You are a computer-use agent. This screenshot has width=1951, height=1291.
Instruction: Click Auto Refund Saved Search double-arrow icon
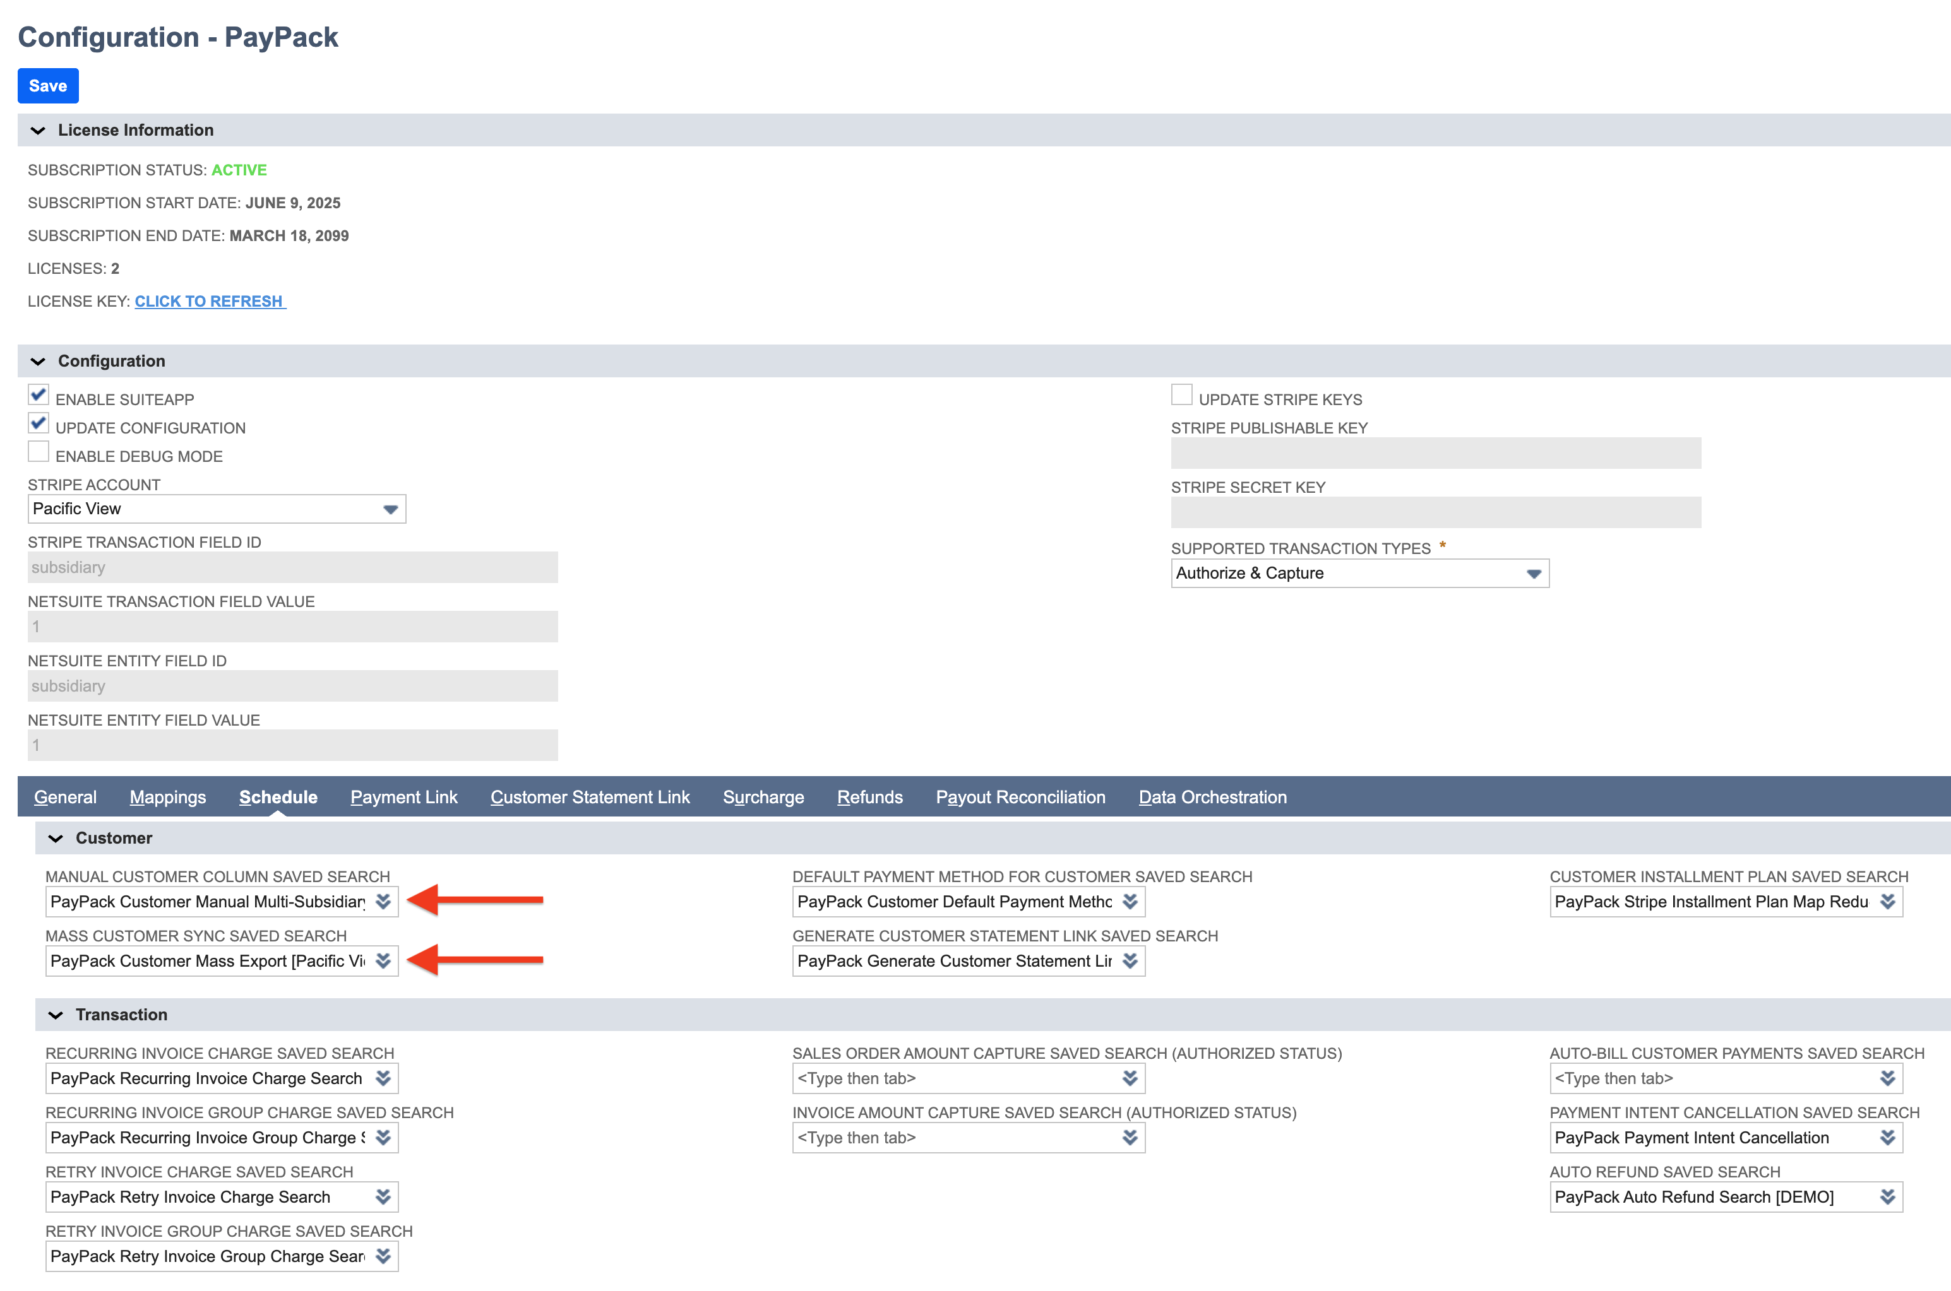coord(1888,1196)
